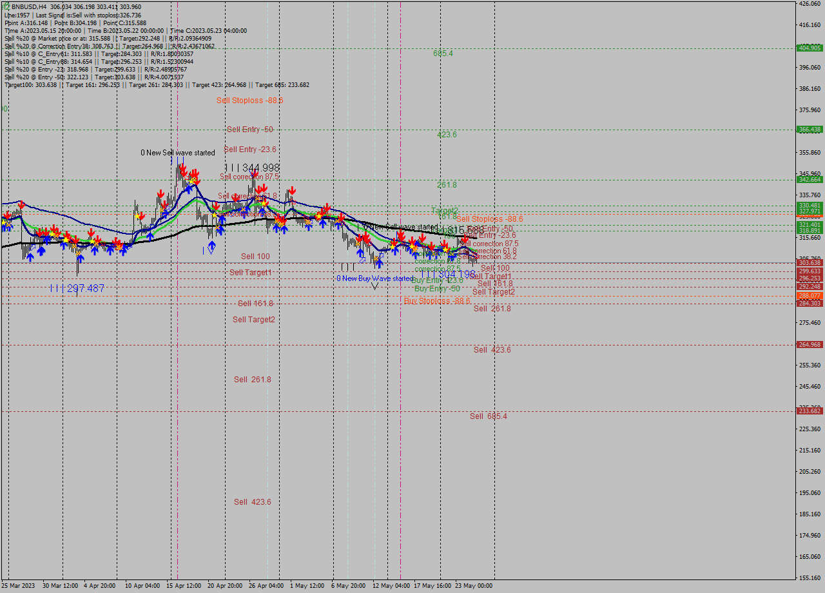Click the "0 New Sell wave started" annotation
Viewport: 825px width, 593px height.
pos(177,153)
